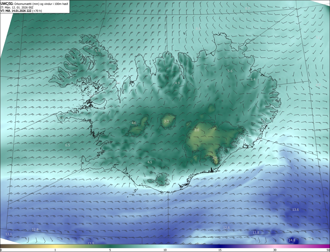The height and width of the screenshot is (252, 330).
Task: Click the 4.0 value on the western glacier
Action: [x=134, y=123]
